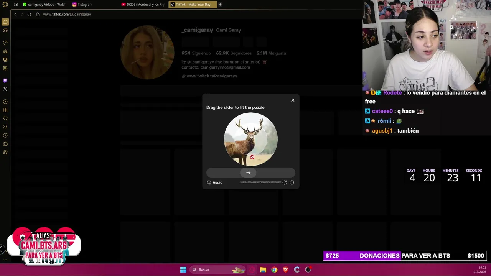
Task: Click chat username agusbj1
Action: pos(382,131)
